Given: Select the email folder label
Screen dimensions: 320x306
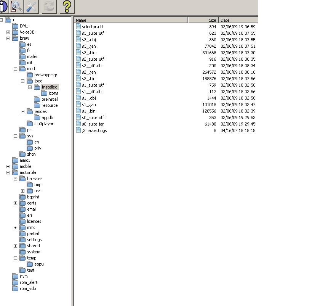Looking at the screenshot, I should pos(32,209).
